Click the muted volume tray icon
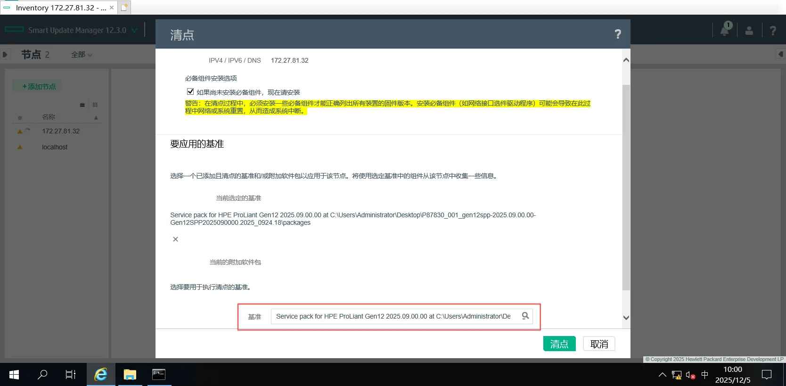Image resolution: width=786 pixels, height=386 pixels. coord(690,375)
